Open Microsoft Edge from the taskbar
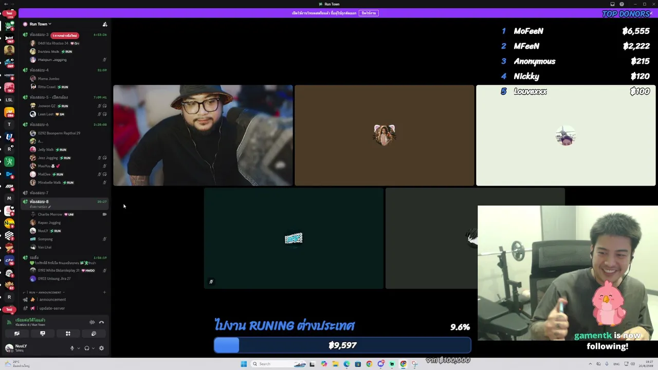Screen dimensions: 658x370 click(x=346, y=364)
